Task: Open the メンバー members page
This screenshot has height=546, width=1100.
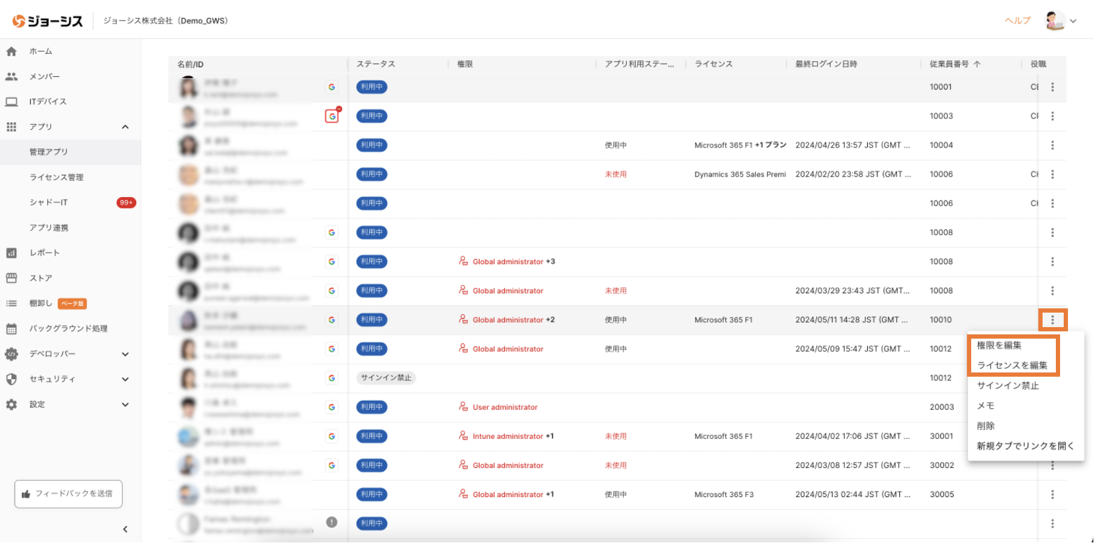Action: 44,77
